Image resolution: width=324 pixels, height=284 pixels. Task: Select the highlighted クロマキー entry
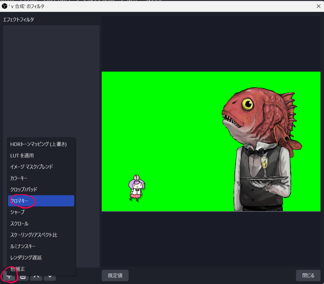(x=41, y=201)
